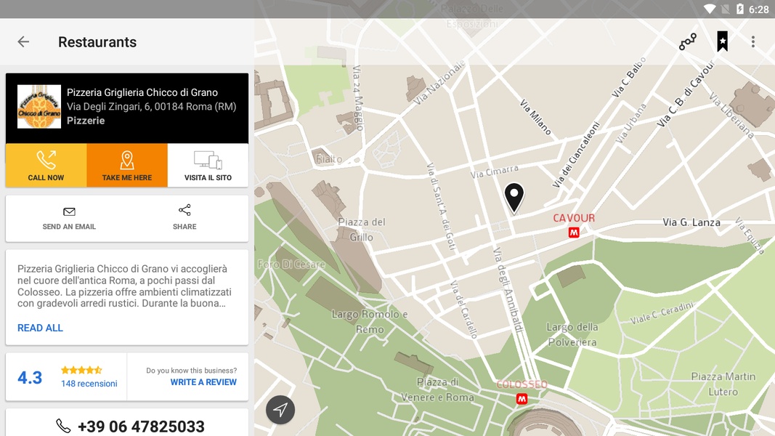Tap the phone number +39 06 47825033
The height and width of the screenshot is (436, 775).
[141, 426]
